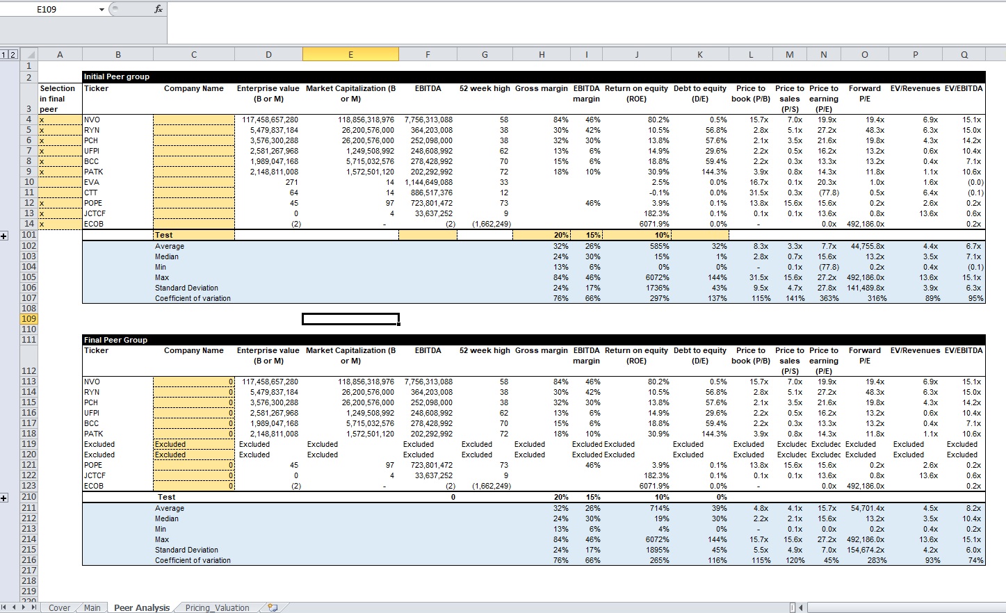Click the Insert Function fx button
Viewport: 1006px width, 613px height.
click(159, 9)
